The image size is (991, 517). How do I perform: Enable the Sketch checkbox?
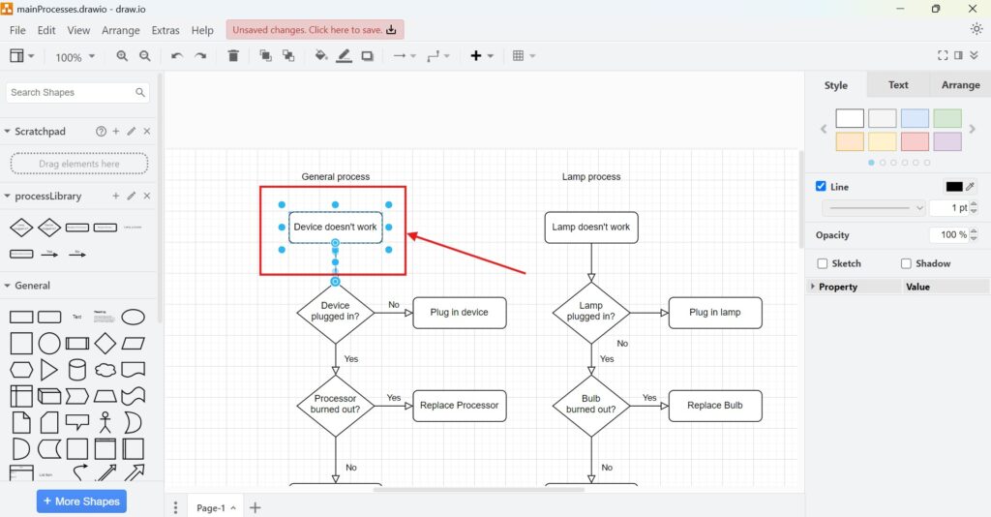pos(823,263)
